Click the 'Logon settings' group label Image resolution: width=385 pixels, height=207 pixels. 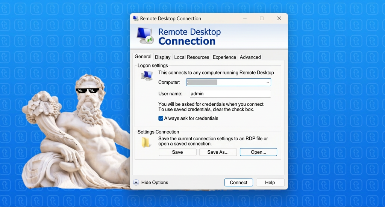(x=153, y=65)
